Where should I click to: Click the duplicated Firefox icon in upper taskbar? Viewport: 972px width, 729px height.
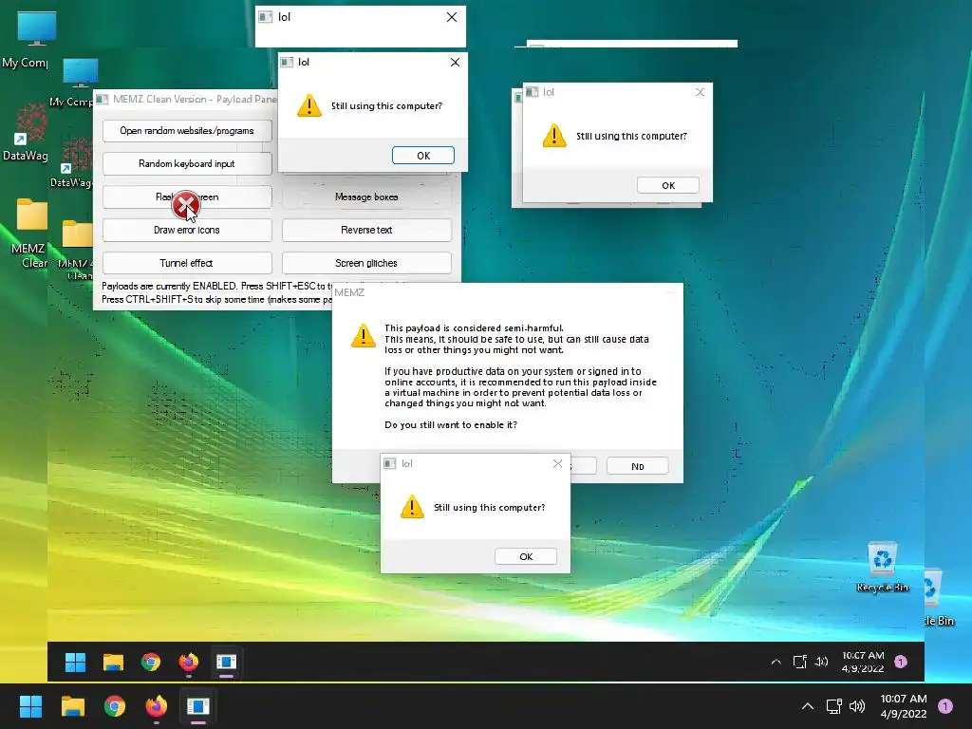coord(189,662)
